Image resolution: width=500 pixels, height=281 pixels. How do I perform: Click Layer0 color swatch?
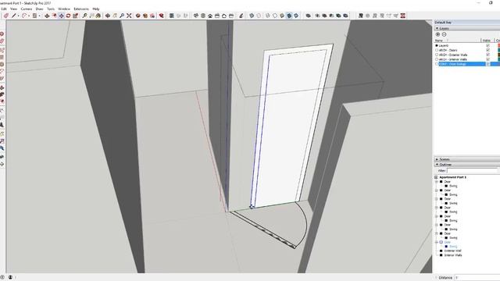[498, 45]
